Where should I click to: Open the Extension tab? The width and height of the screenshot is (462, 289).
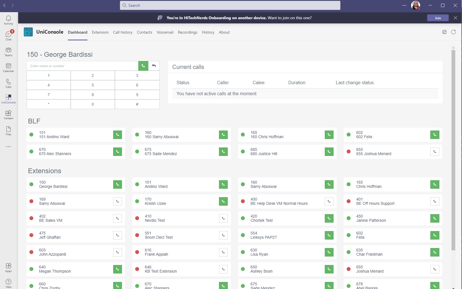pyautogui.click(x=100, y=32)
